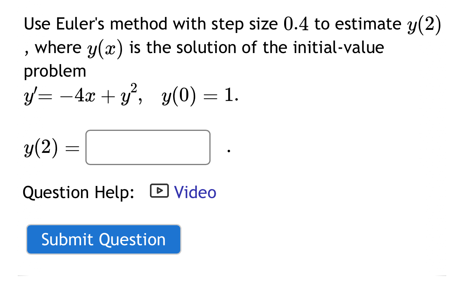464x283 pixels.
Task: Submit the question using the blue button
Action: [104, 239]
